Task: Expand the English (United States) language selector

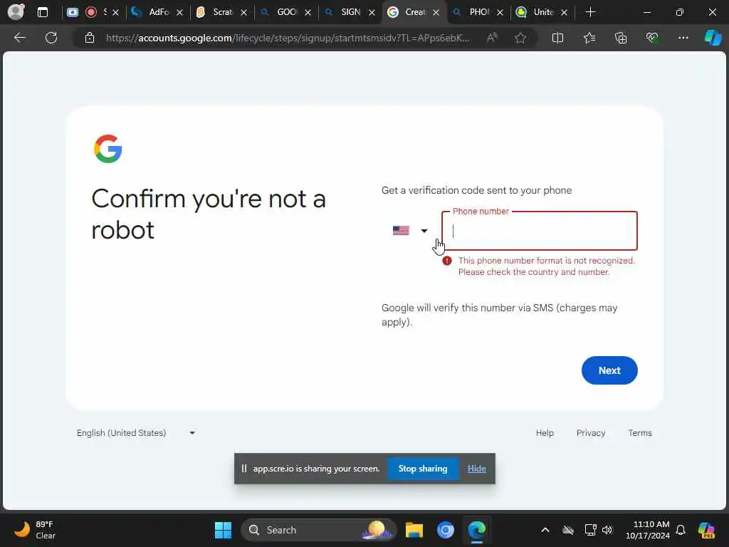Action: (x=136, y=433)
